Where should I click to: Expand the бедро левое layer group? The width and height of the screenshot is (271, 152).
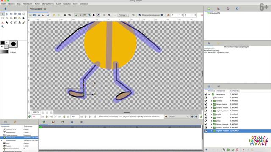pyautogui.click(x=212, y=104)
